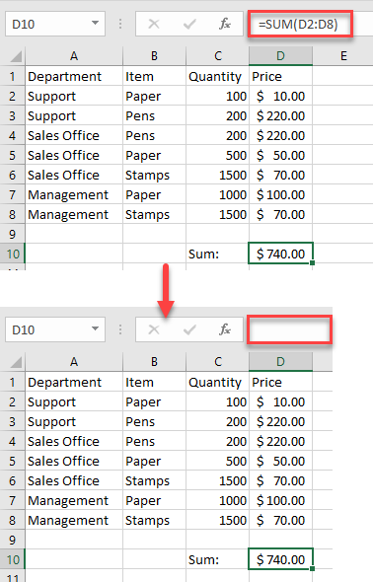
Task: Click $ 100.00 price cell in bottom sheet
Action: tap(280, 500)
